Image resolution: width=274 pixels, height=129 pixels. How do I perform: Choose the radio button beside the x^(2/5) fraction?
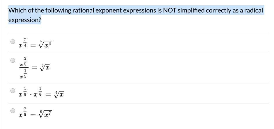click(x=13, y=60)
